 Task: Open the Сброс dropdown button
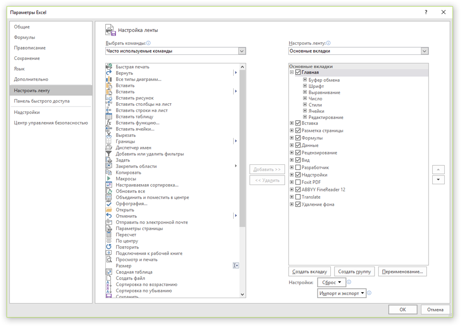point(332,282)
